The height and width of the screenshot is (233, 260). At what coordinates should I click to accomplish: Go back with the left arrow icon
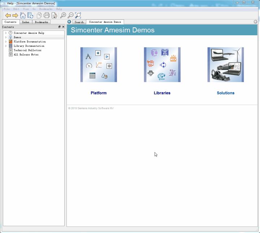pos(8,15)
